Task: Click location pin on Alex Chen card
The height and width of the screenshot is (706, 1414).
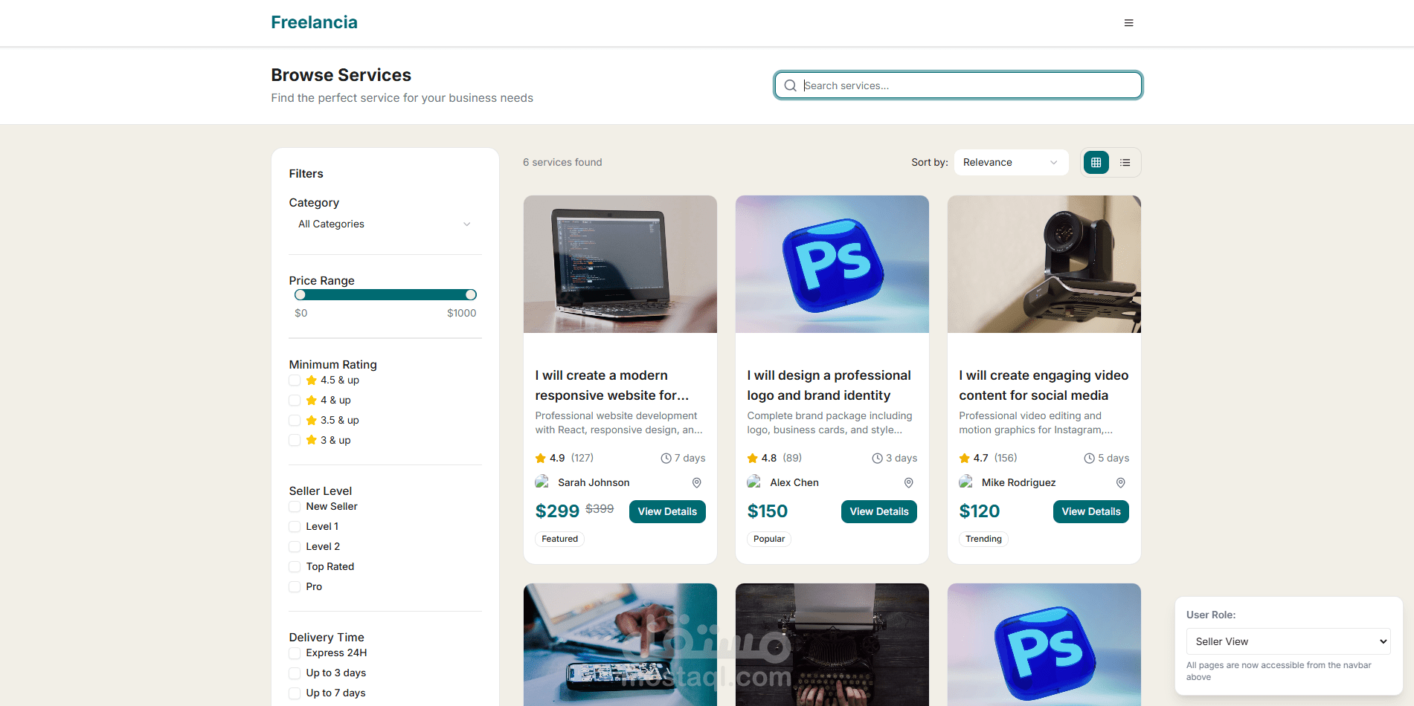Action: [x=908, y=482]
